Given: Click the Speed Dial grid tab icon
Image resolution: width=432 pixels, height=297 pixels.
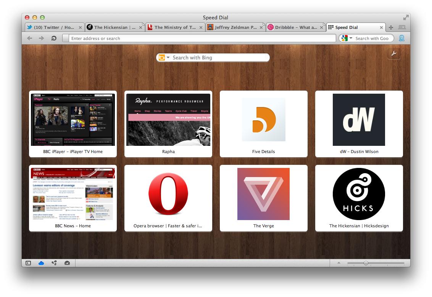Looking at the screenshot, I should click(331, 27).
